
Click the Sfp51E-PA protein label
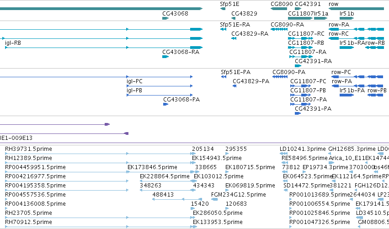(x=236, y=72)
